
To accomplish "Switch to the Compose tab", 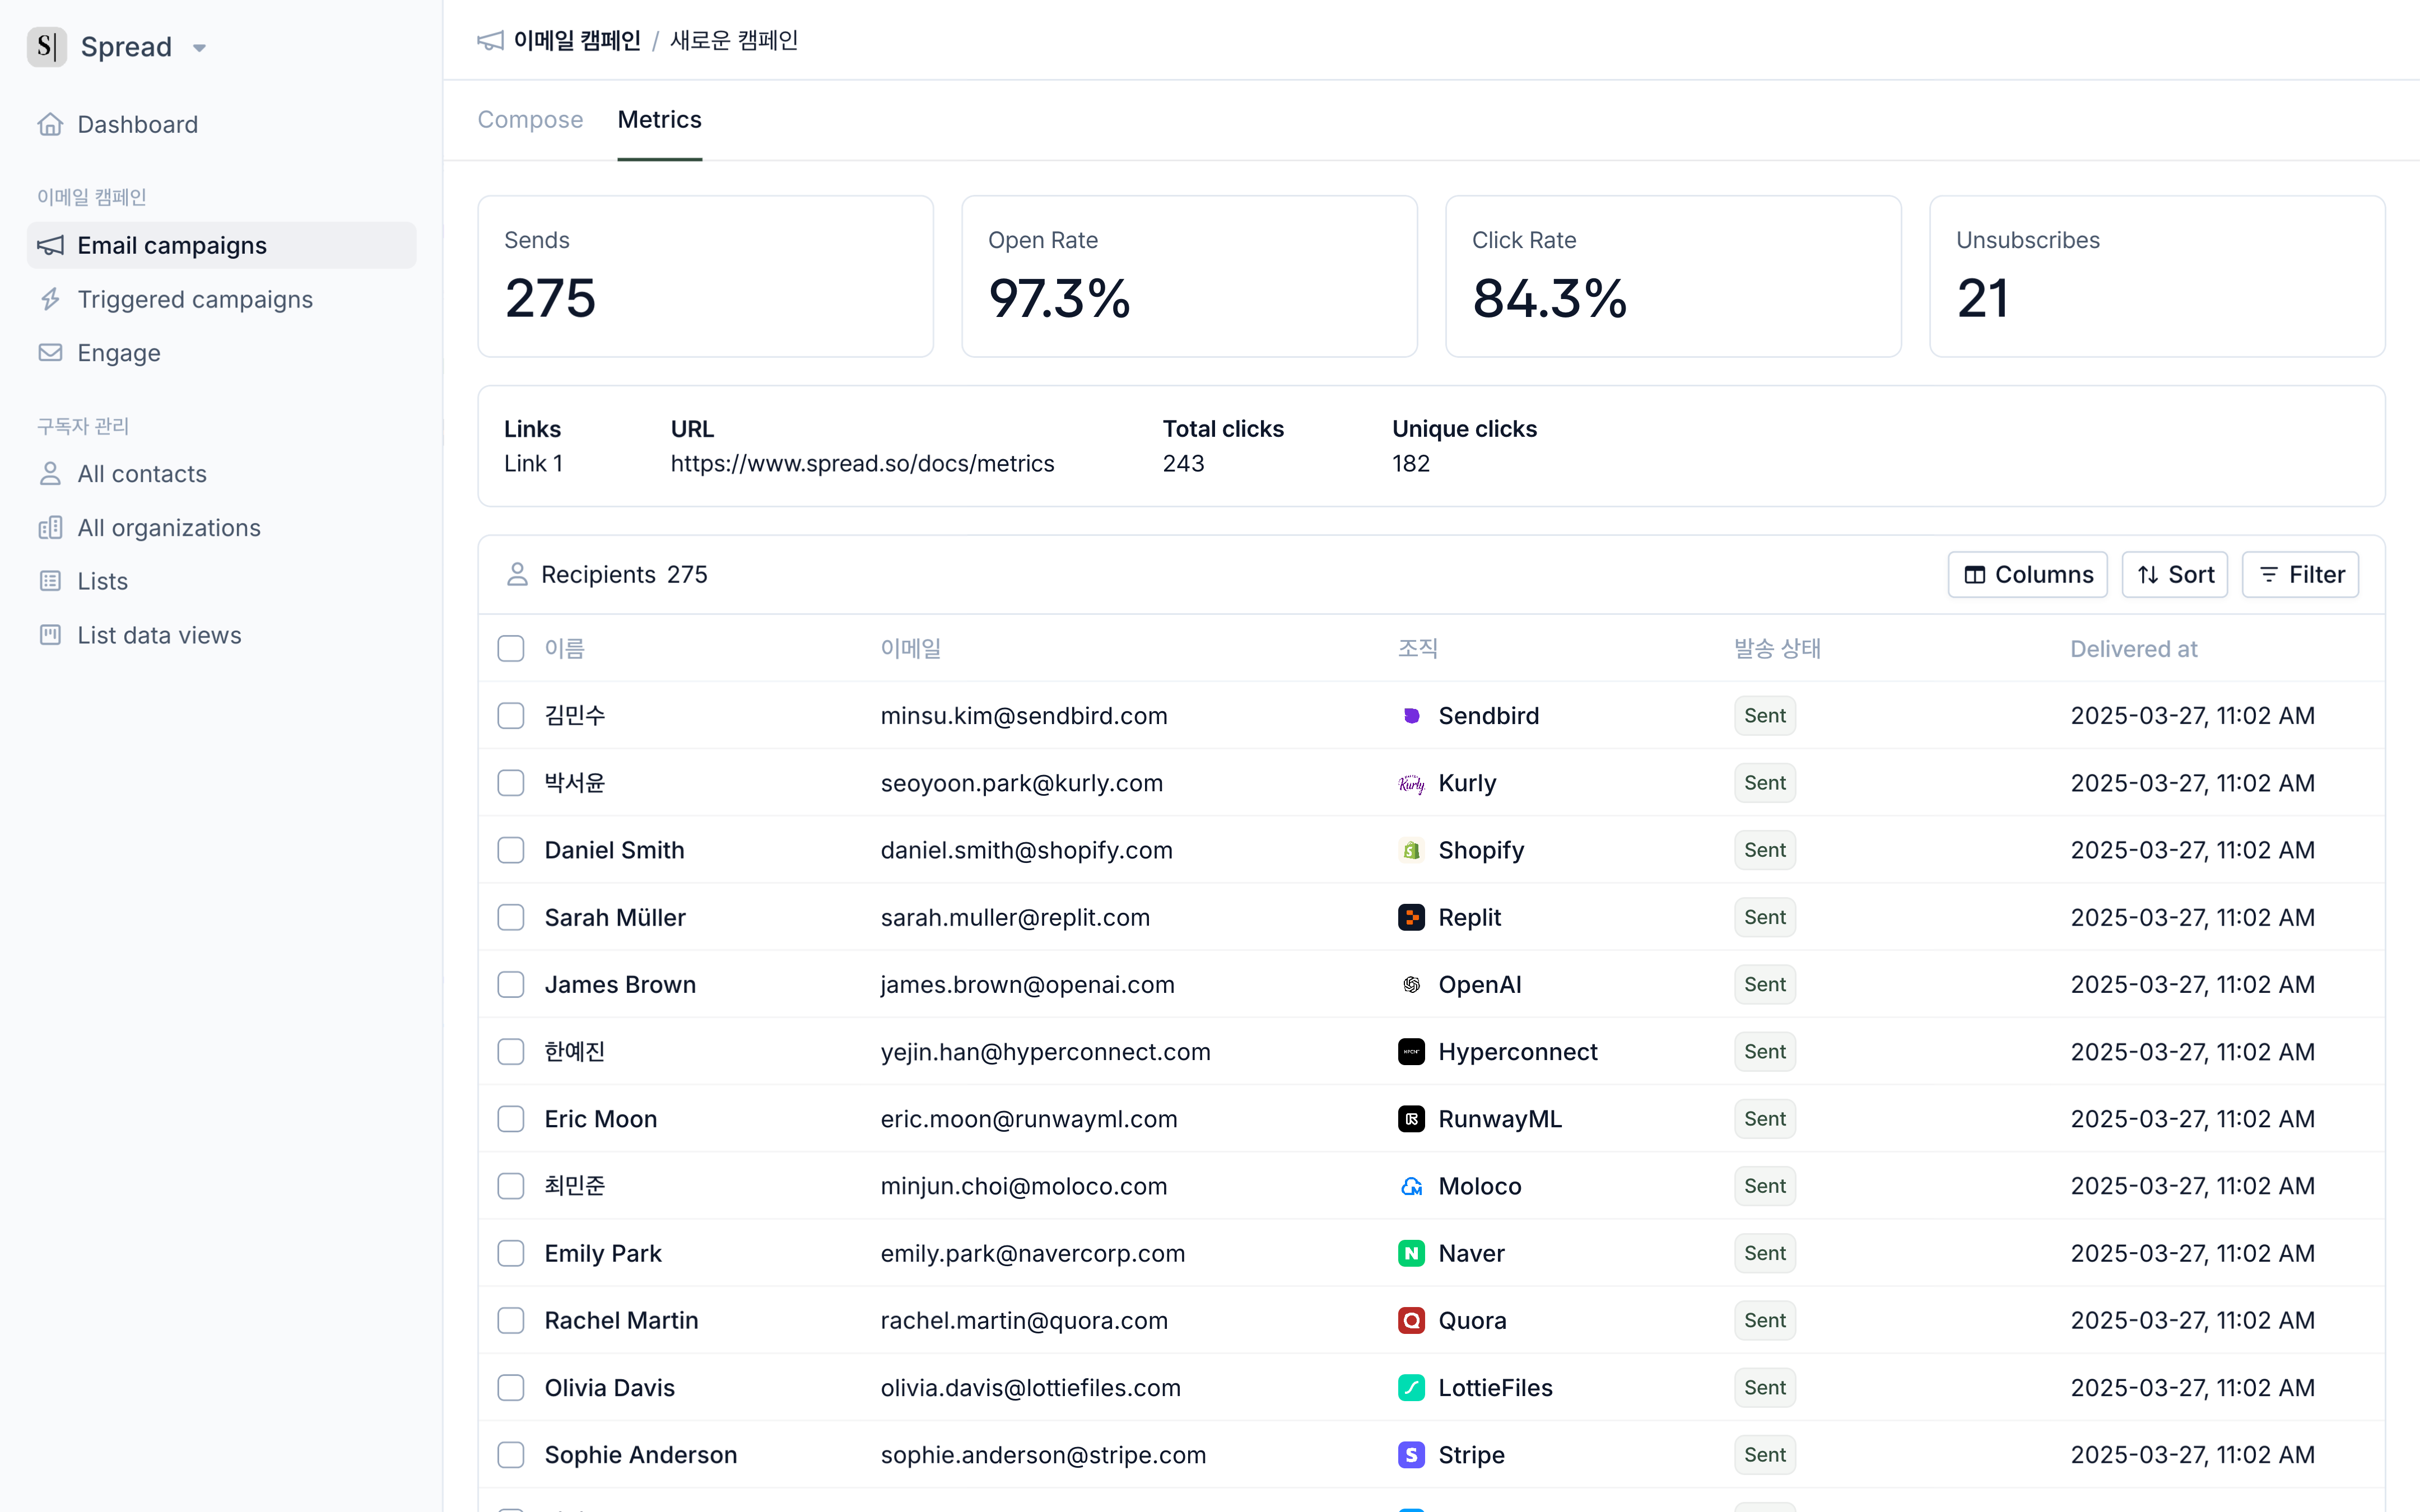I will (x=530, y=119).
